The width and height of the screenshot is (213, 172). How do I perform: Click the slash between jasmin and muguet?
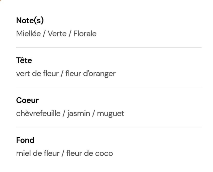[94, 114]
